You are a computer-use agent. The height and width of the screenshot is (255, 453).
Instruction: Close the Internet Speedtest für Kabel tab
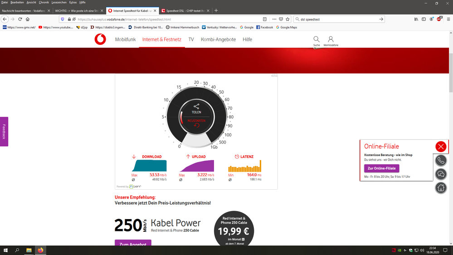click(x=155, y=11)
